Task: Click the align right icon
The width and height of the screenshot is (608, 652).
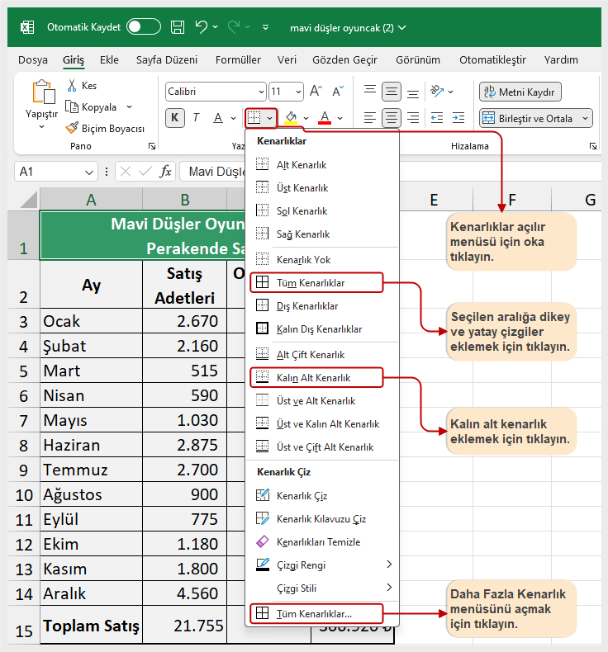Action: (x=413, y=118)
